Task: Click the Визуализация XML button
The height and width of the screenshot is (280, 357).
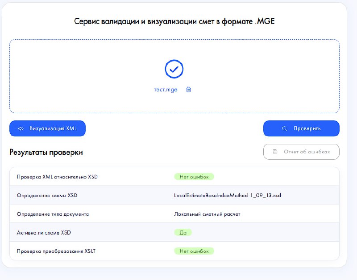Action: point(47,128)
